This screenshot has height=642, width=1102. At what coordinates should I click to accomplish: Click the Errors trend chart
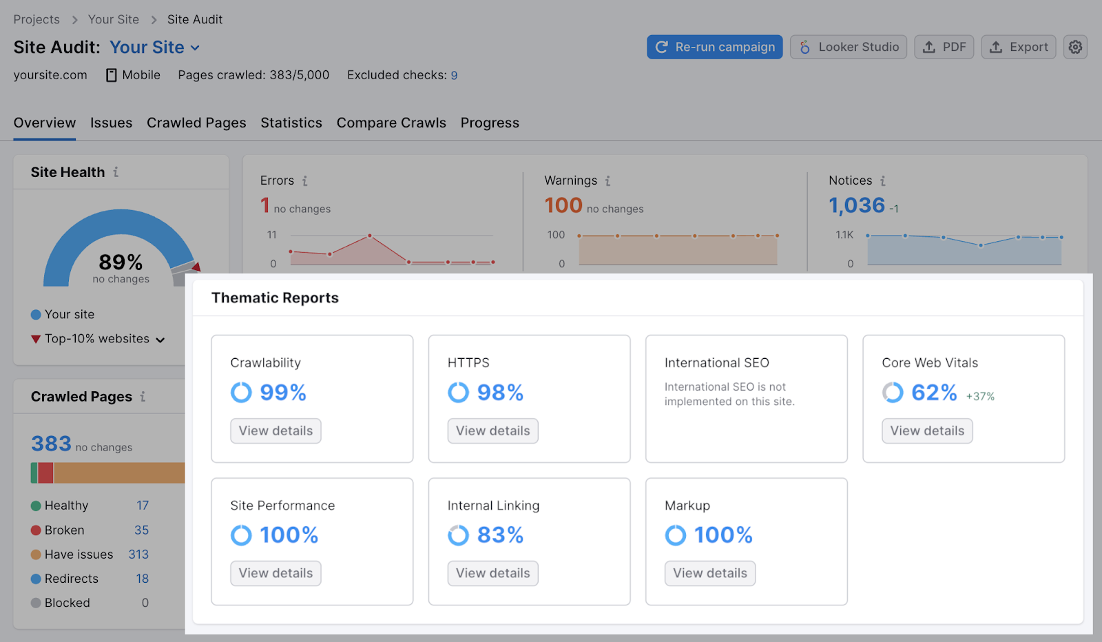coord(391,250)
